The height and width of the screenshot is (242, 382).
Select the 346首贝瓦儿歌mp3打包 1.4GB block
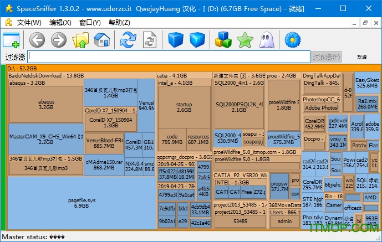tap(111, 92)
